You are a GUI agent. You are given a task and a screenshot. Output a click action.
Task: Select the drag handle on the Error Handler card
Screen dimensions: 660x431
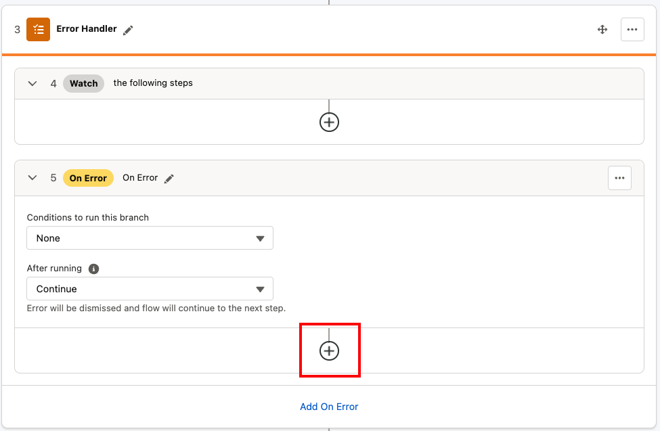(x=602, y=30)
